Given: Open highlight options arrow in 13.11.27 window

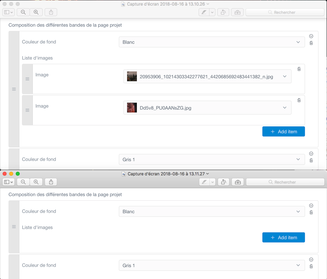Looking at the screenshot, I should (x=212, y=182).
